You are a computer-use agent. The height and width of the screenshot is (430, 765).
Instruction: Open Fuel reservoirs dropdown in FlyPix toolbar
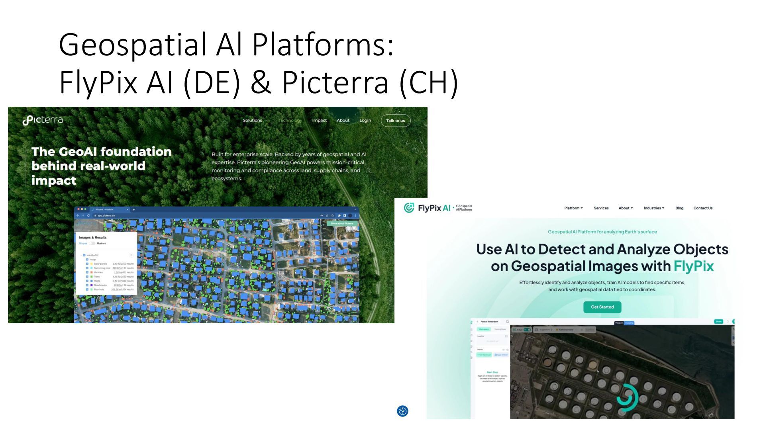pos(567,330)
